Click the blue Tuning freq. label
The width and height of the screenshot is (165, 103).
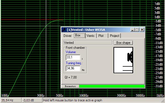point(74,63)
